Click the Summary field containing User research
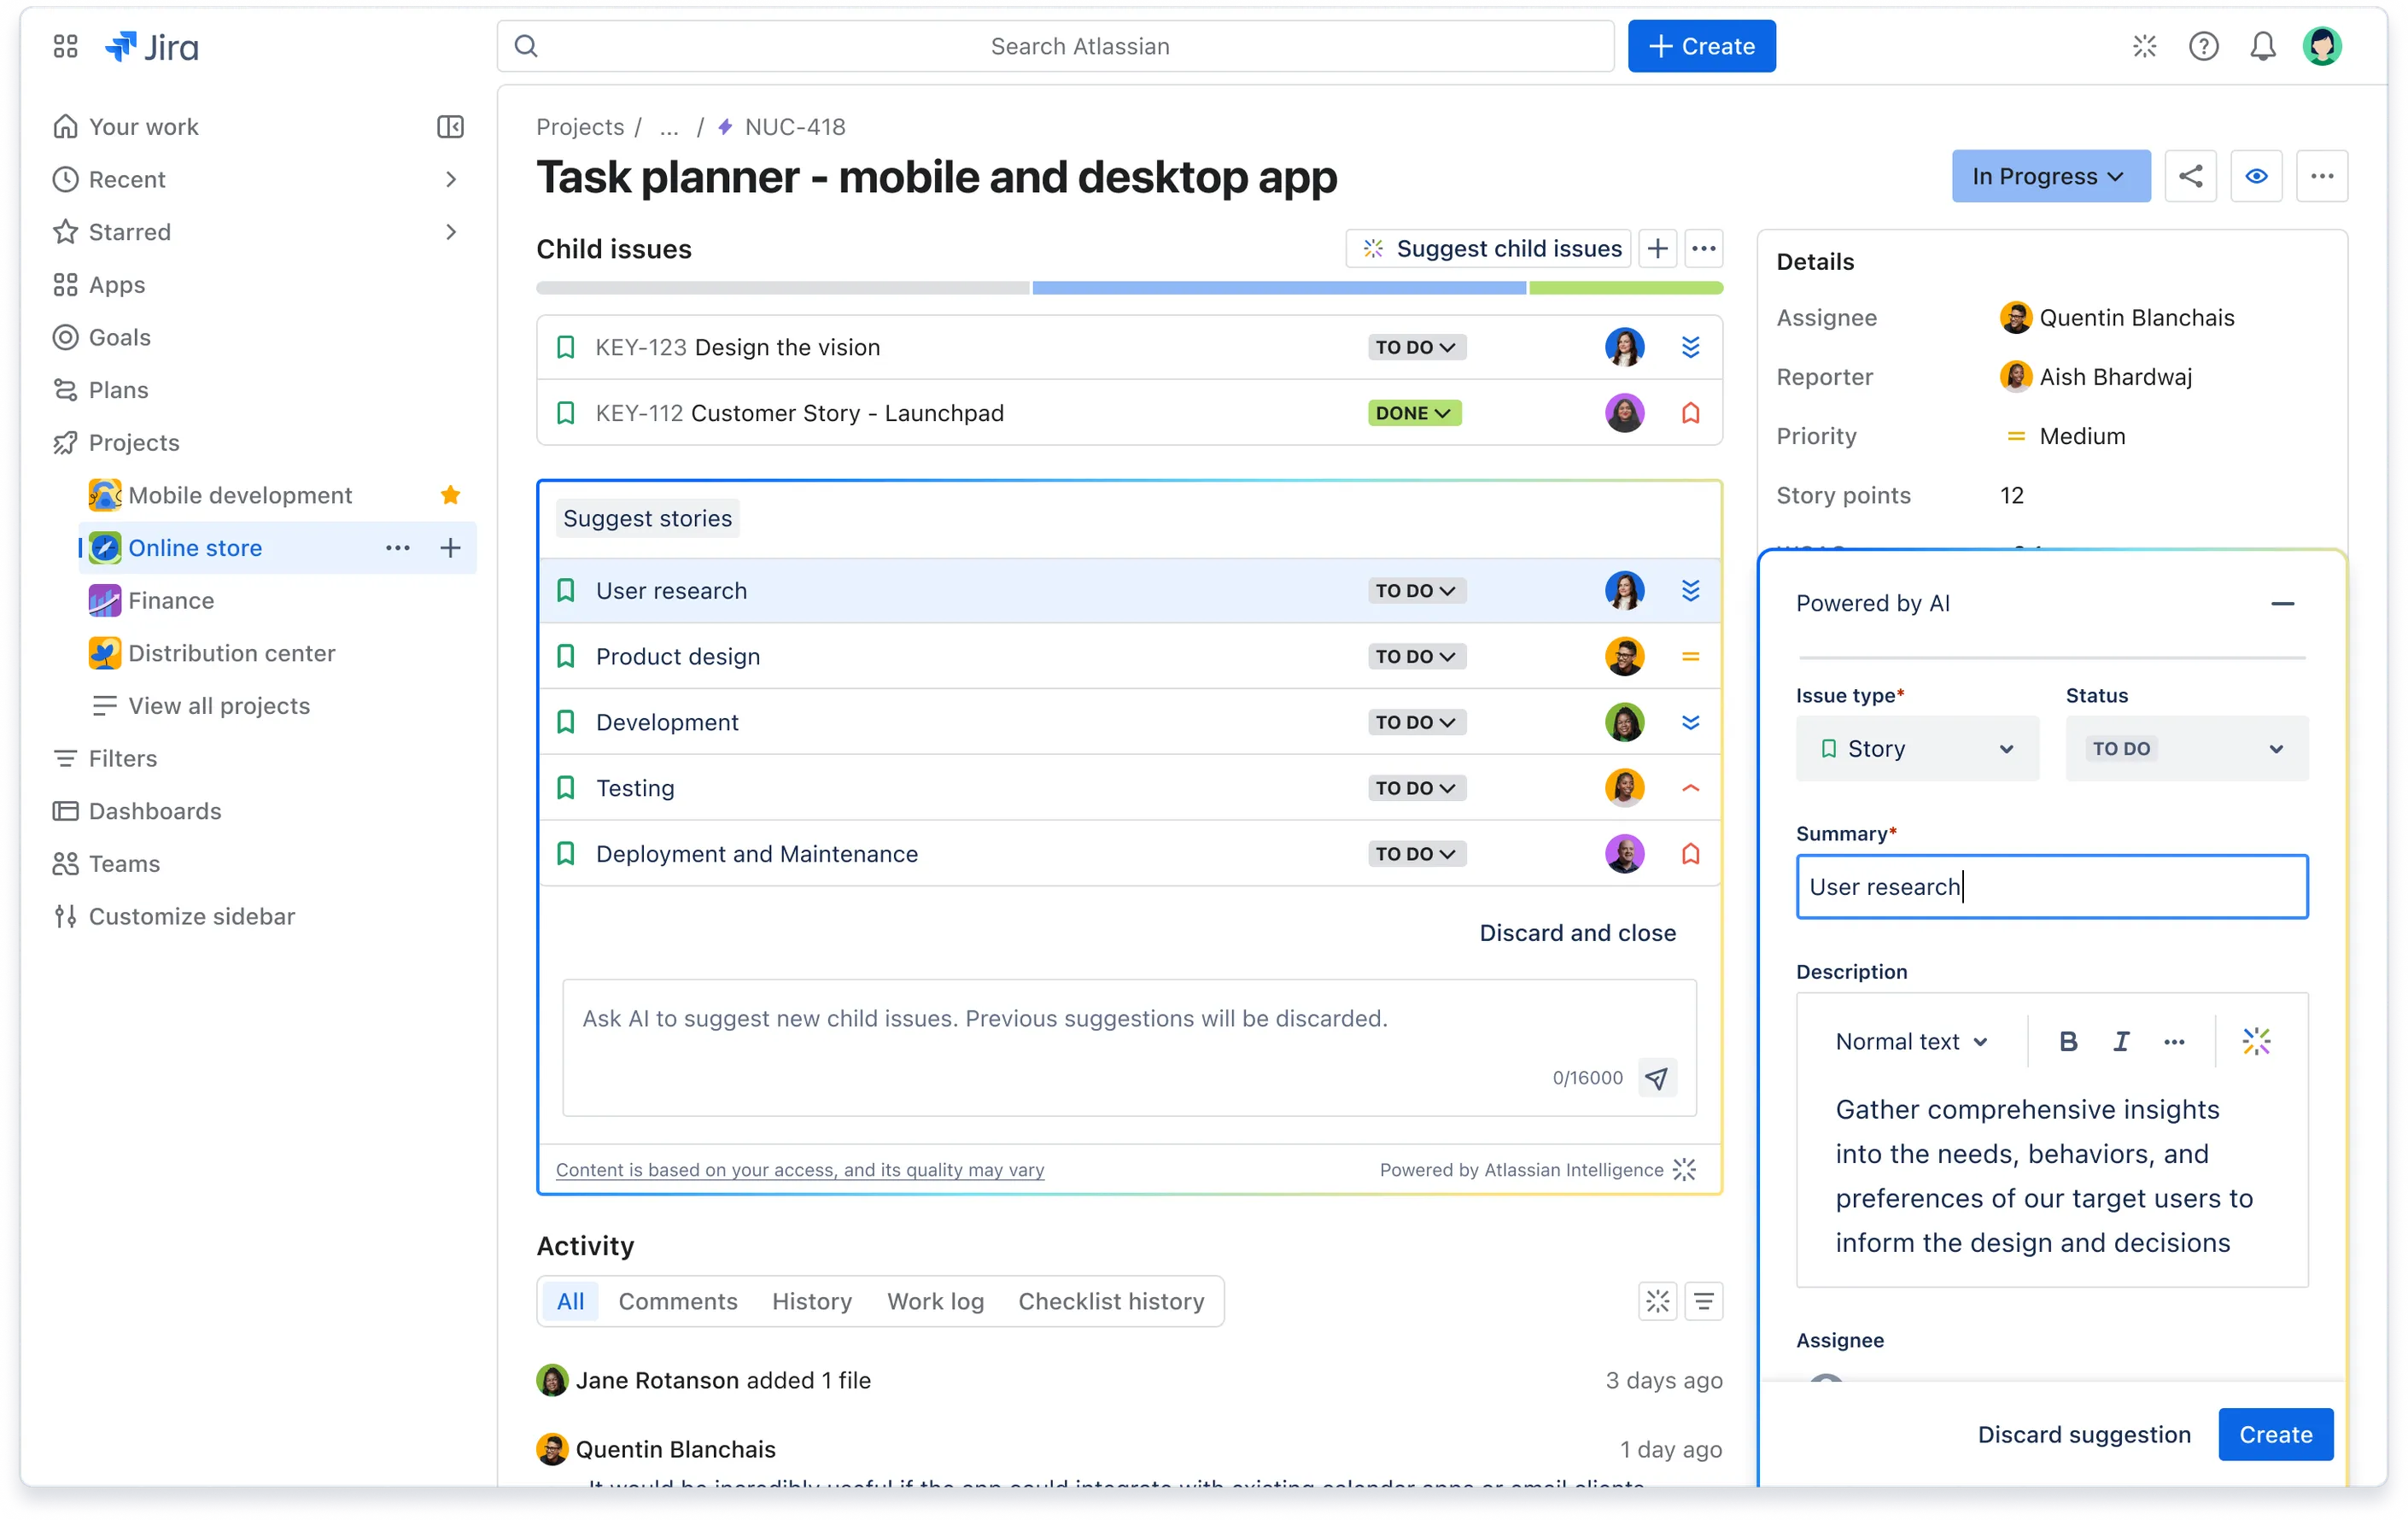 tap(2050, 886)
